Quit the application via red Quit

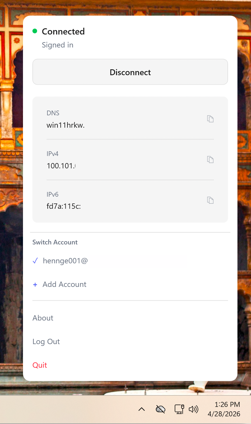click(x=40, y=365)
